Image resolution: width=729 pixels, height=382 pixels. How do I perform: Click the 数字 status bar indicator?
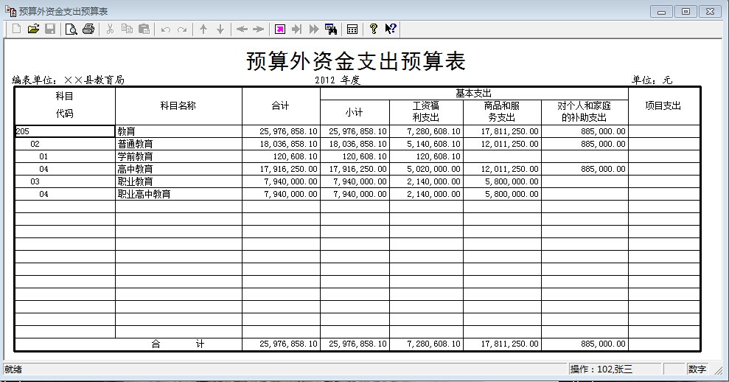tap(697, 369)
